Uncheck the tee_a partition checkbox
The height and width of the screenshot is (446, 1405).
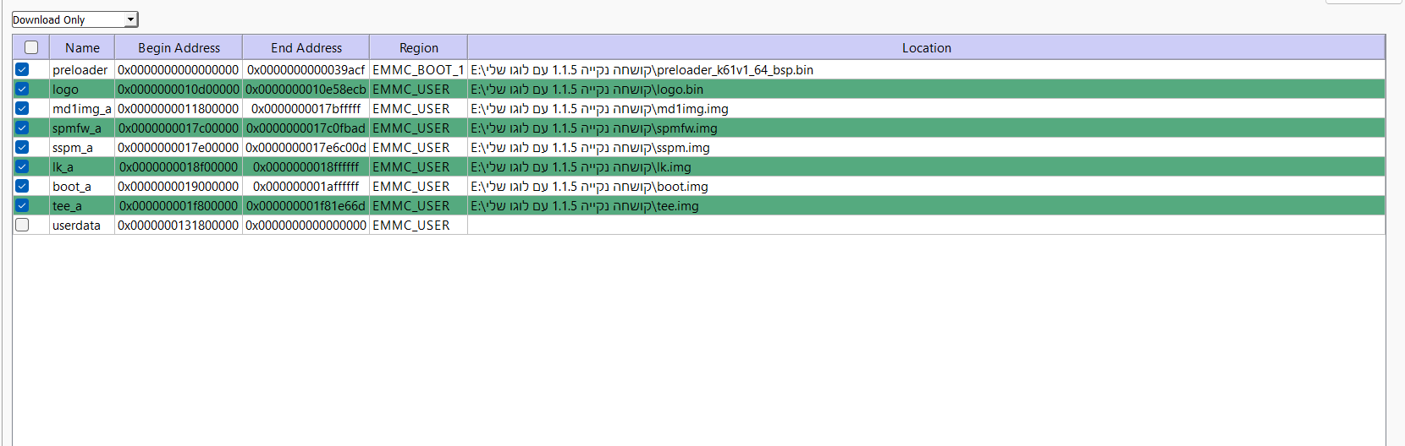point(22,205)
